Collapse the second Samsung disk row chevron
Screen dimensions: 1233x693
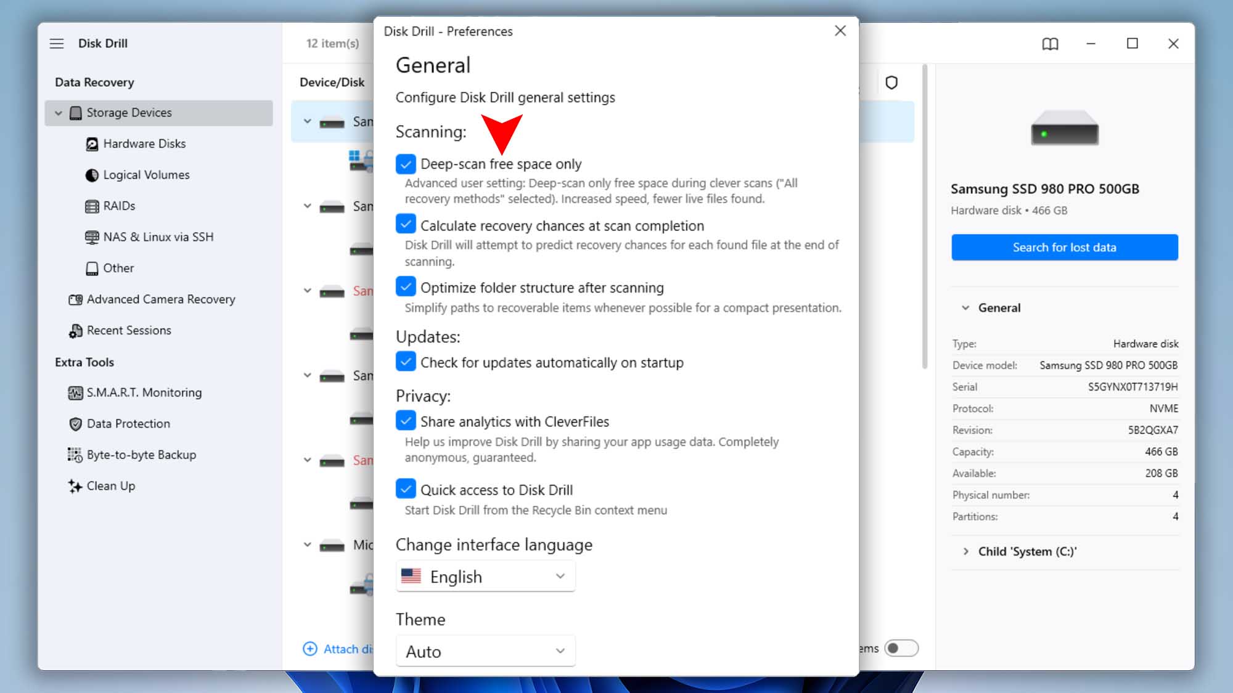[x=307, y=206]
